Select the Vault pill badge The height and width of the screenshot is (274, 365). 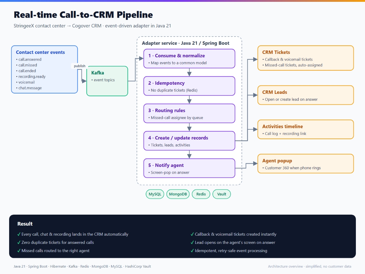(222, 194)
